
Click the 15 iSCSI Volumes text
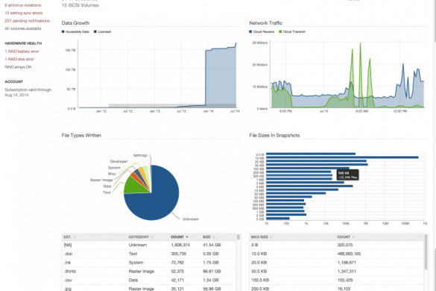pyautogui.click(x=80, y=5)
